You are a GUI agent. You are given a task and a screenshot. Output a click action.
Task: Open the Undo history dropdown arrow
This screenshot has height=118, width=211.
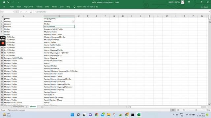tap(10, 2)
